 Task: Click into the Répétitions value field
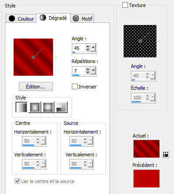79,71
